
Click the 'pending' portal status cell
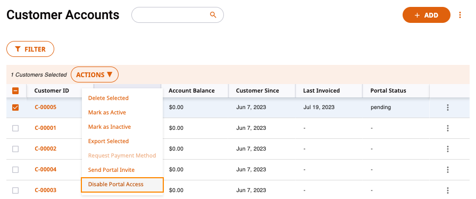(381, 107)
